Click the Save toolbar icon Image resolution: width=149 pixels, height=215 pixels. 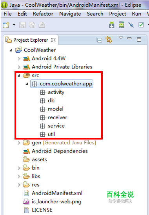22,25
